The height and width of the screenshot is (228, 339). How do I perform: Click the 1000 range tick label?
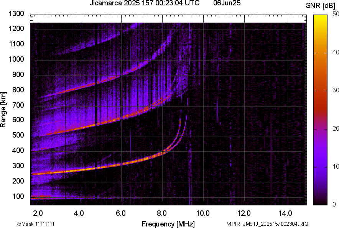click(16, 59)
